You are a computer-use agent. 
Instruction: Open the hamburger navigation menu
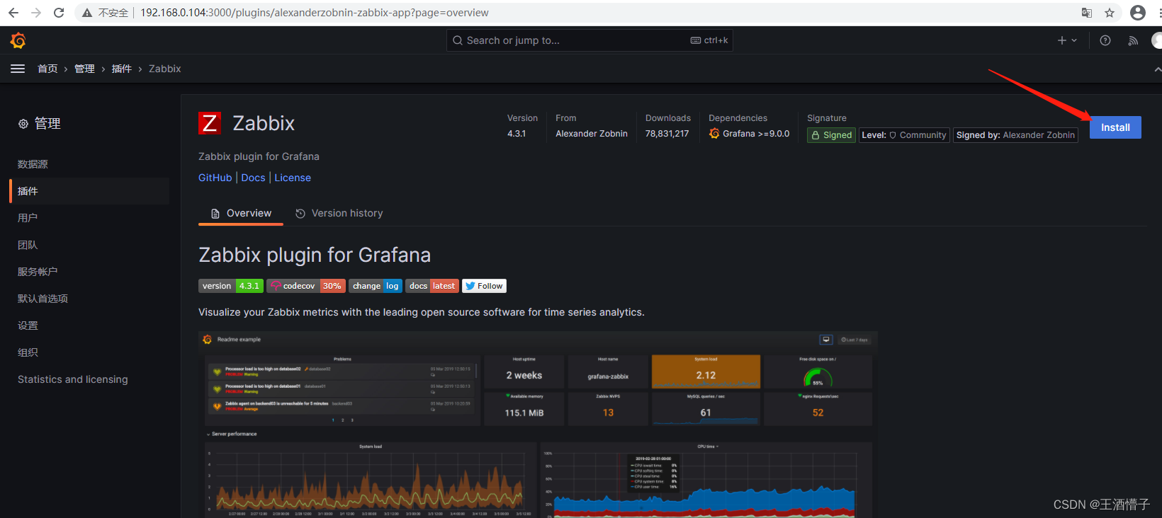(18, 69)
